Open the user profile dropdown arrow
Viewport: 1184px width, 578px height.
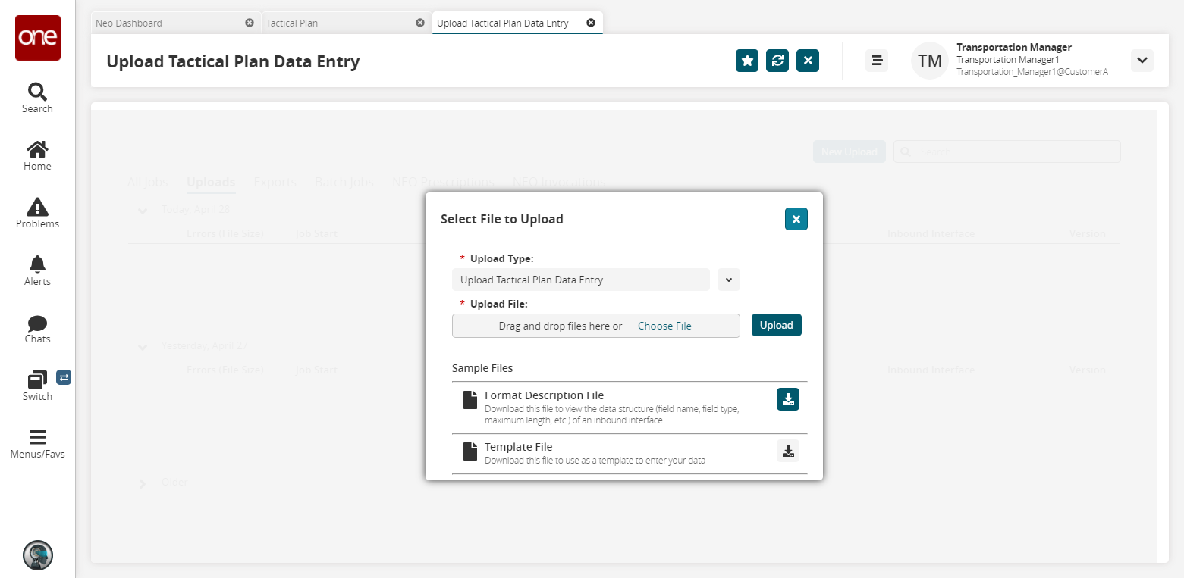(x=1142, y=61)
